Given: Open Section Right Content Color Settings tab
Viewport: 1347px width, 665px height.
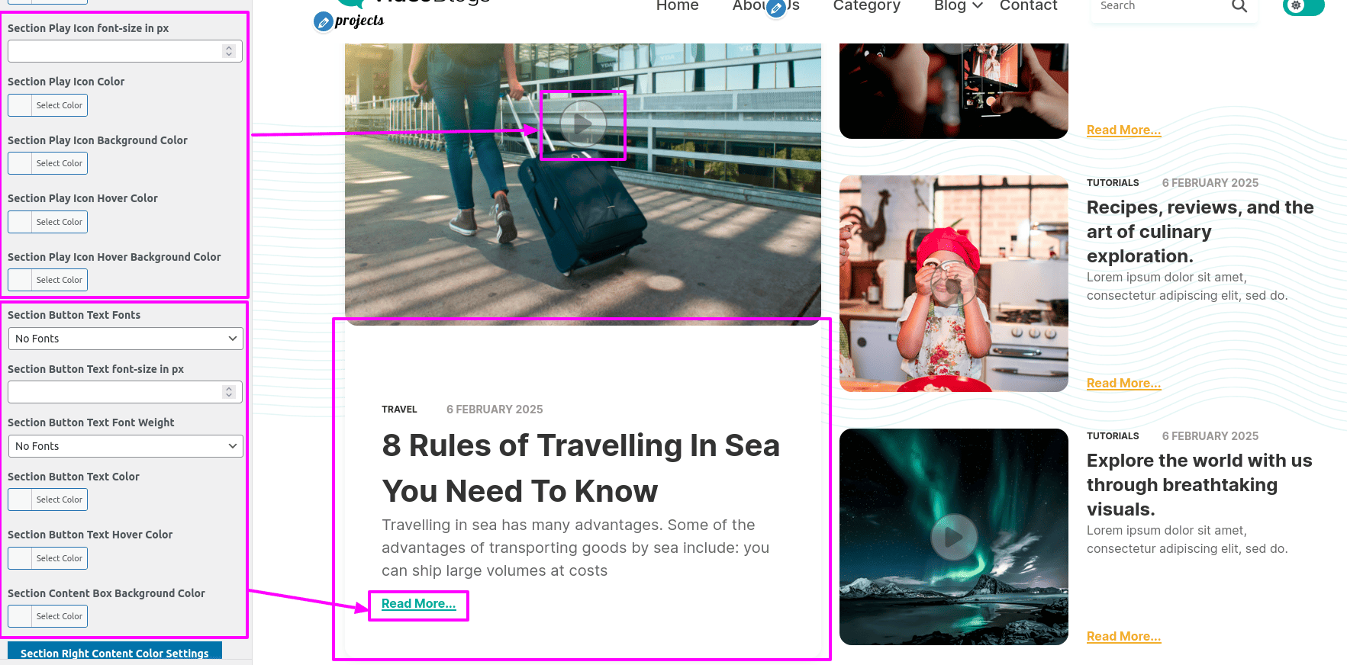Looking at the screenshot, I should click(114, 653).
